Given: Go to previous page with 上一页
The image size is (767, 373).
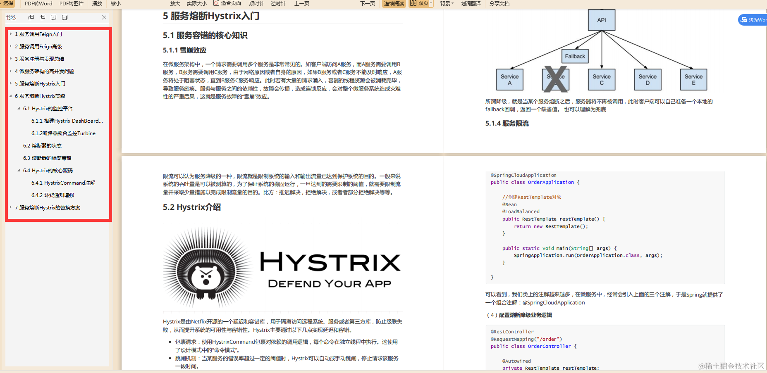Looking at the screenshot, I should pos(302,4).
